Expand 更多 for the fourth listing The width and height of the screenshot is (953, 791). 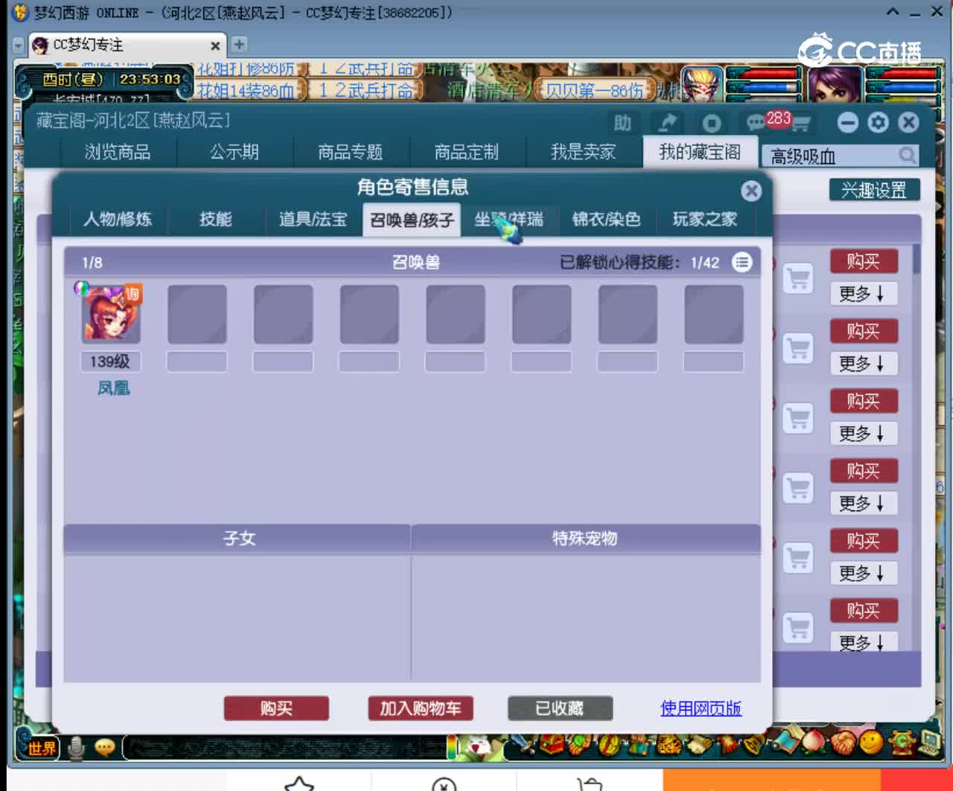tap(864, 503)
